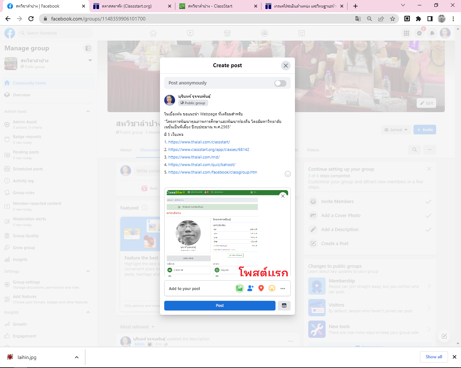The image size is (461, 368).
Task: Open thaiall.com/facebook/classgroup.htm link
Action: (x=212, y=172)
